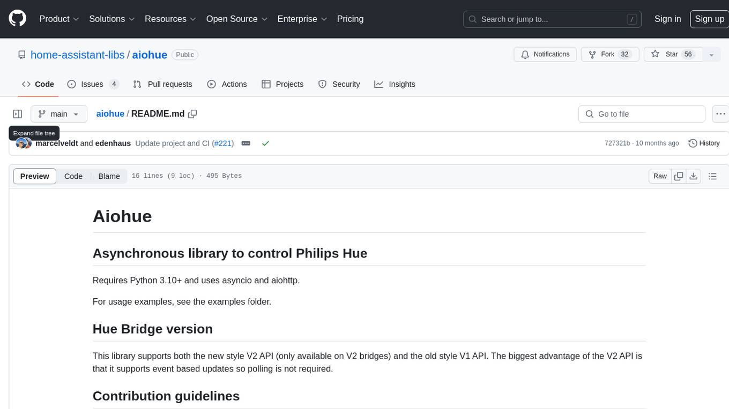This screenshot has height=409, width=729.
Task: Expand the Open Source menu
Action: coord(236,19)
